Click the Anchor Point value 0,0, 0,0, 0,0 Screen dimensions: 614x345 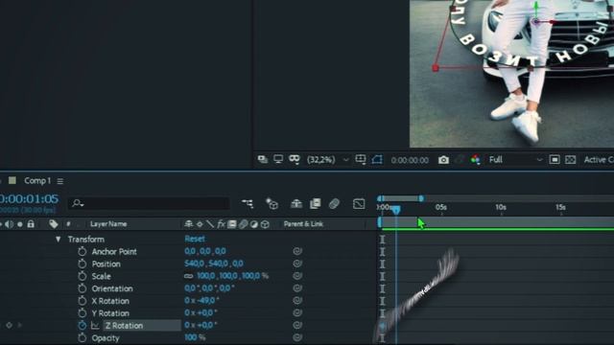click(205, 251)
